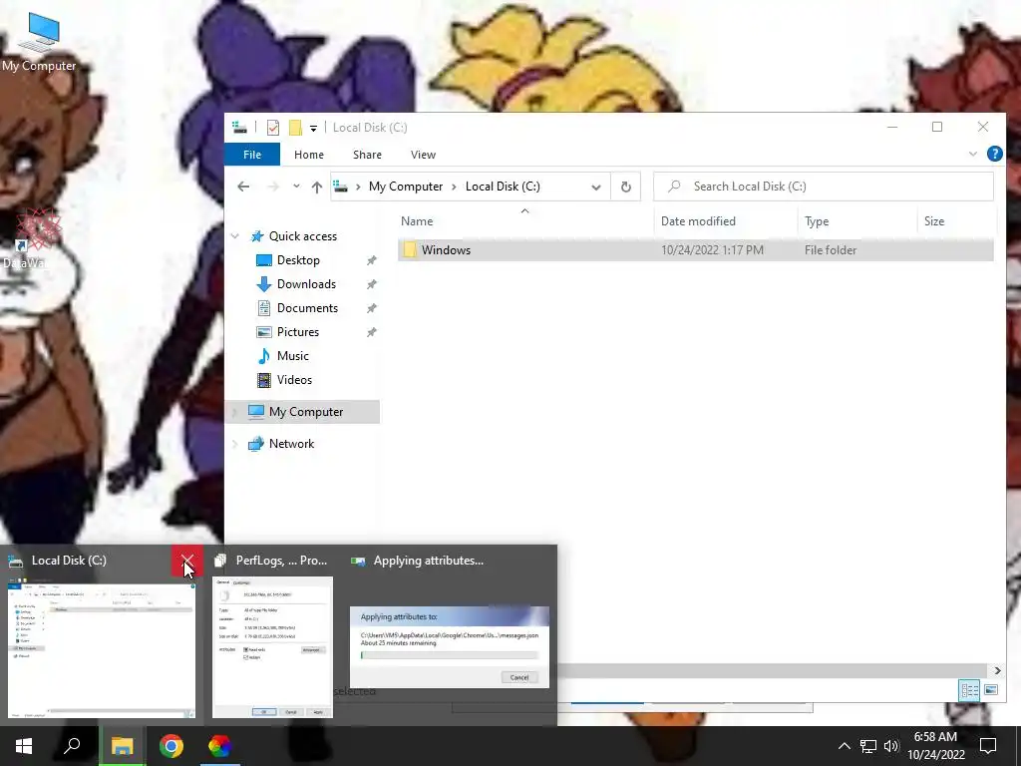Open the File ribbon tab
1021x766 pixels.
tap(252, 155)
